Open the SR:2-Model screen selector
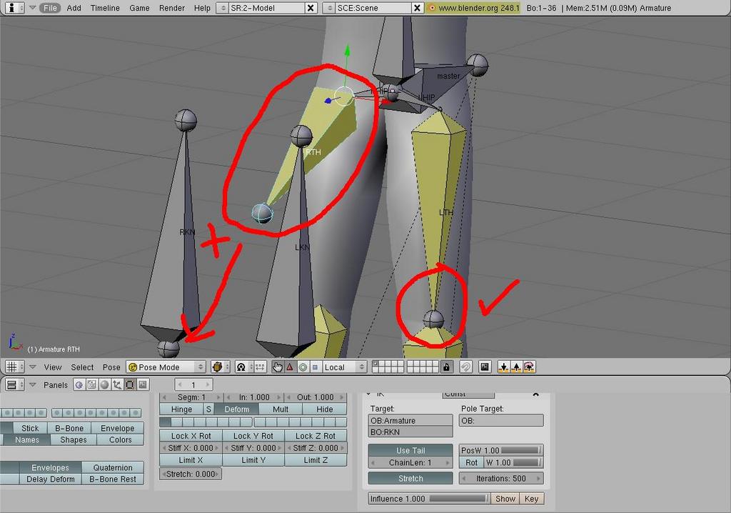Screen dimensions: 731x513 click(x=223, y=8)
